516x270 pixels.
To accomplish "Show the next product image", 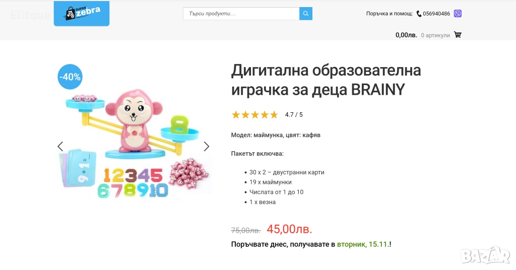I will click(206, 147).
